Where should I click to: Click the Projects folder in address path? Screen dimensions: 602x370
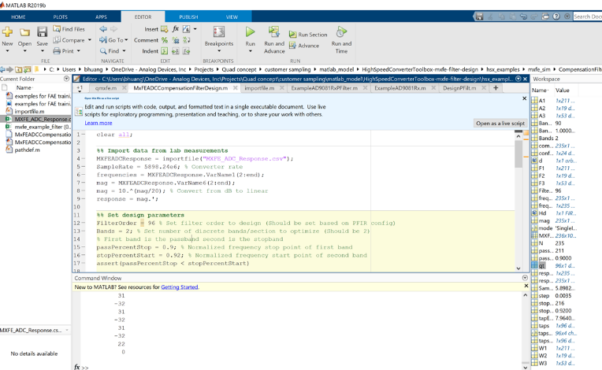[203, 69]
